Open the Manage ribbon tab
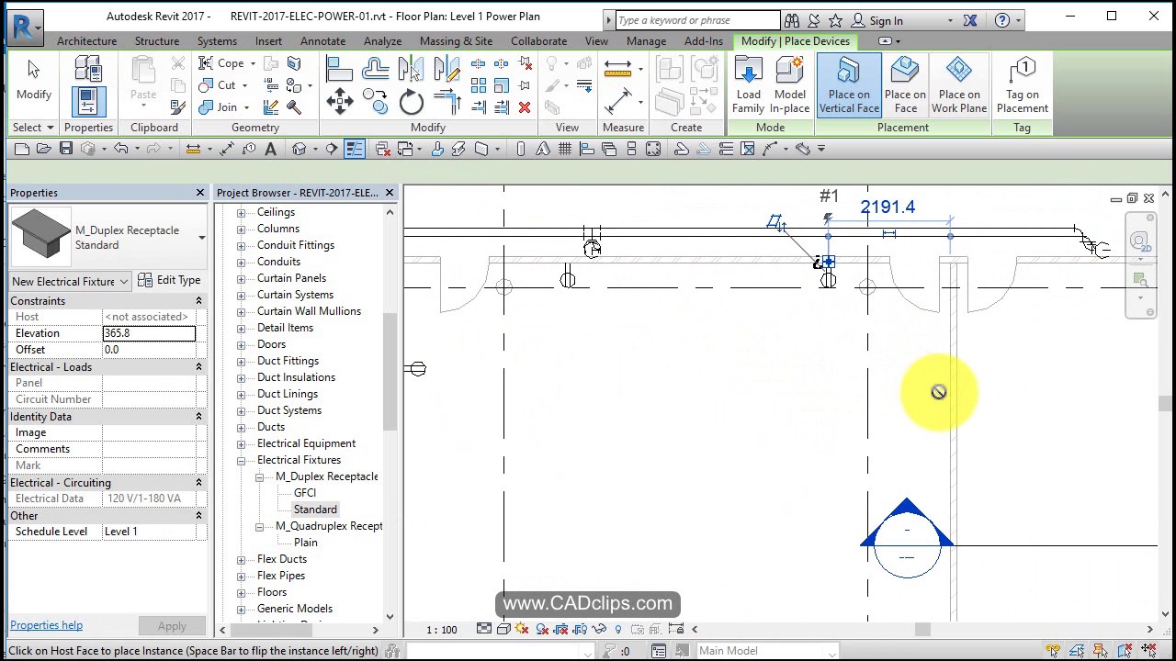Viewport: 1176px width, 661px height. tap(646, 40)
